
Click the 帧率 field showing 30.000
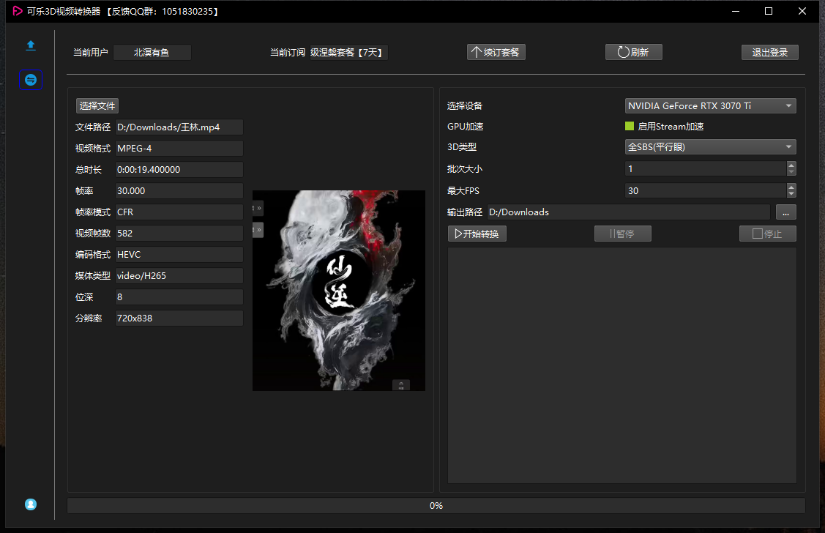click(179, 191)
